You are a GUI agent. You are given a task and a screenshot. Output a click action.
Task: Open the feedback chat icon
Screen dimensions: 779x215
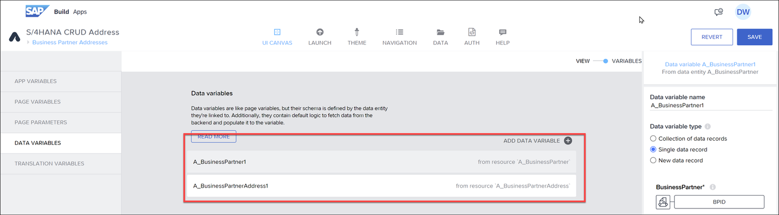tap(719, 12)
